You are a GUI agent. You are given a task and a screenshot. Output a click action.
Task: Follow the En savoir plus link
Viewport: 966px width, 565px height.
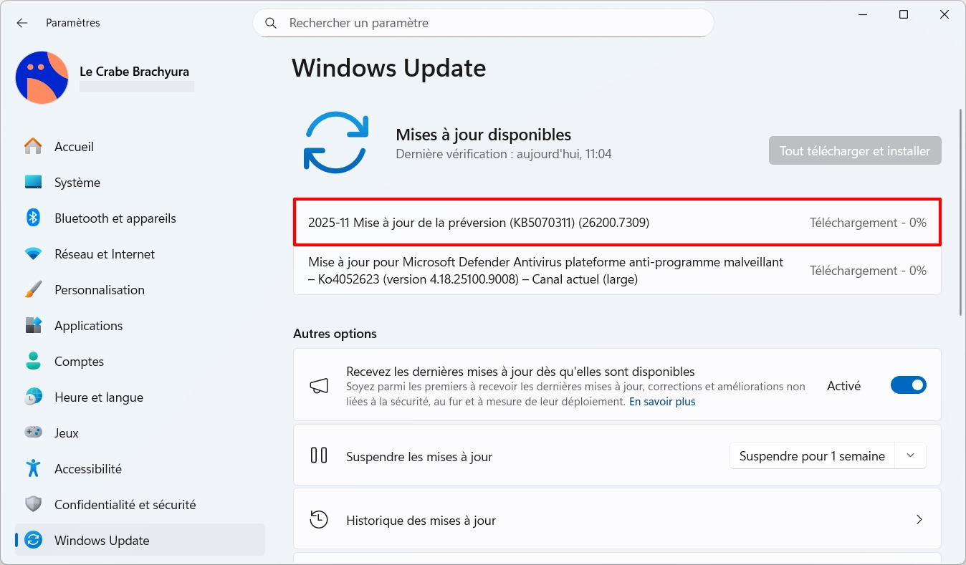[x=662, y=402]
